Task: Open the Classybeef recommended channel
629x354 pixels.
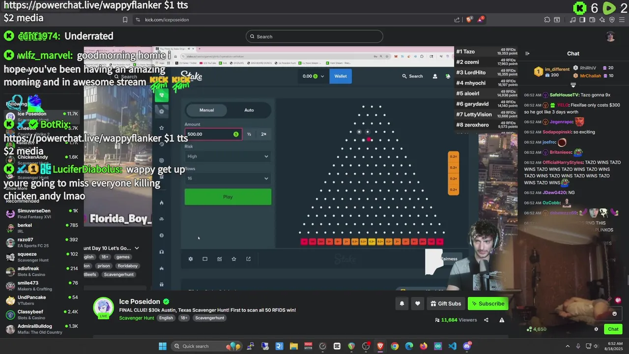Action: click(41, 315)
